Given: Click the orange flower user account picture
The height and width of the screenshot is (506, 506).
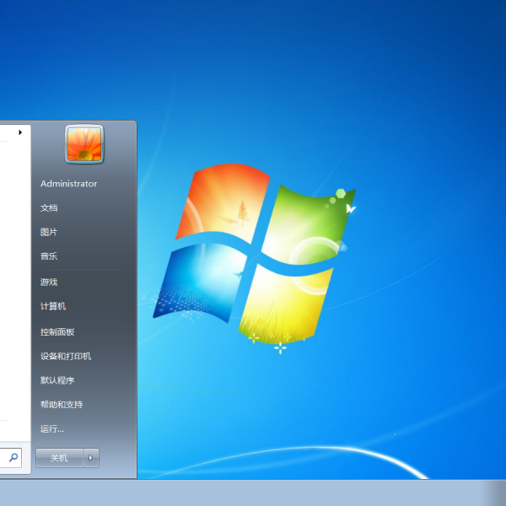Looking at the screenshot, I should (84, 144).
